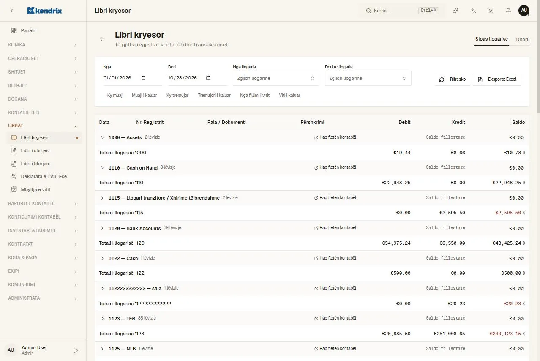Apply the Viti i kaluar quick filter
Image resolution: width=540 pixels, height=361 pixels.
(289, 96)
